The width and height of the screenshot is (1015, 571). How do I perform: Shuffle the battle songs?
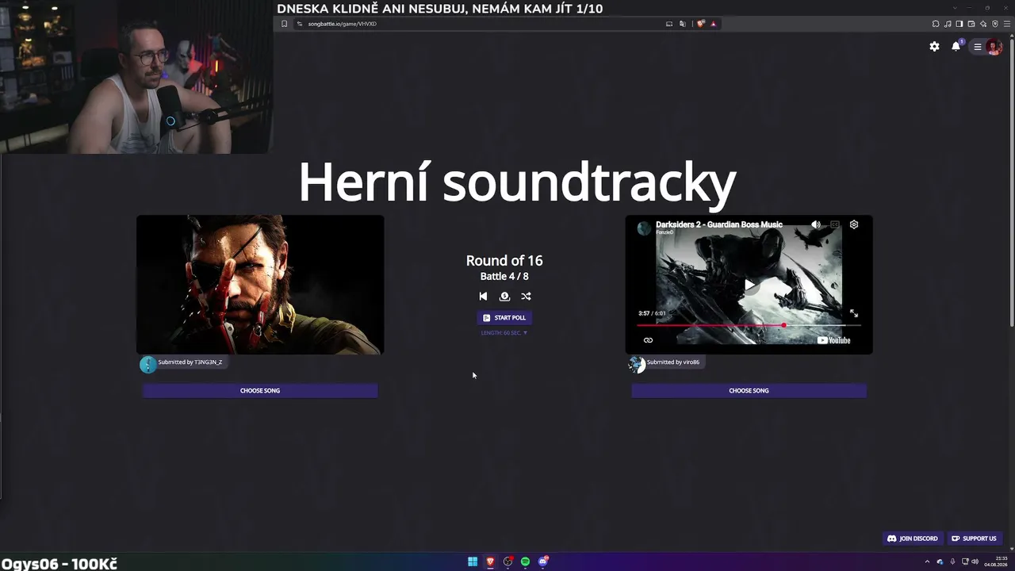526,297
